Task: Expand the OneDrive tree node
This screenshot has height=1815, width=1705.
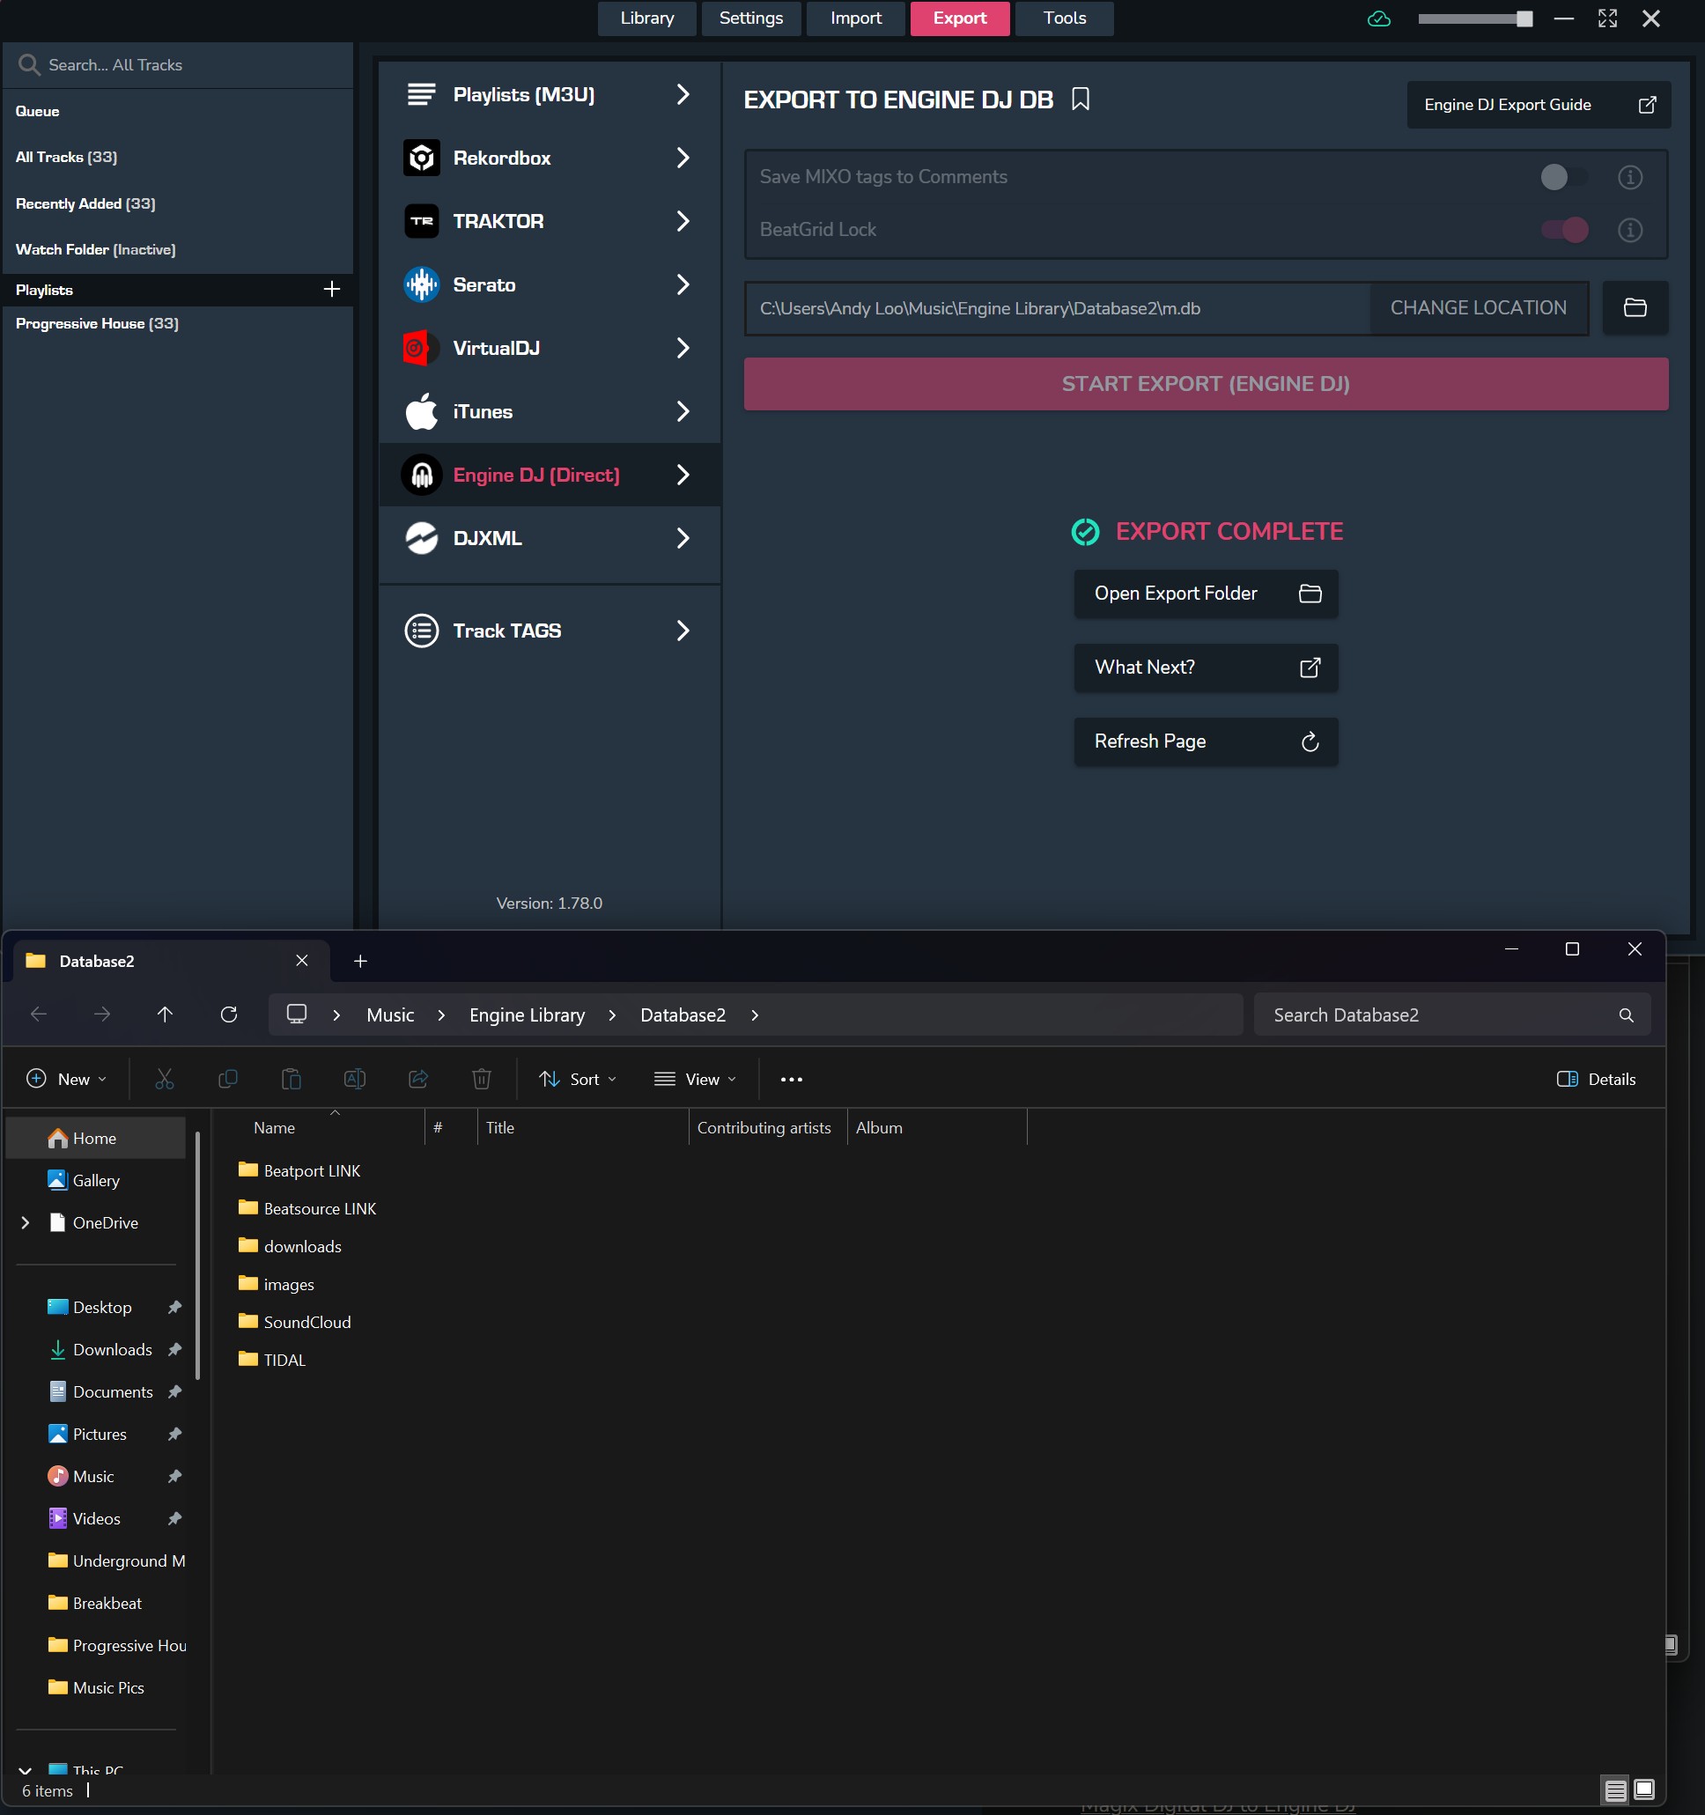Action: (26, 1222)
